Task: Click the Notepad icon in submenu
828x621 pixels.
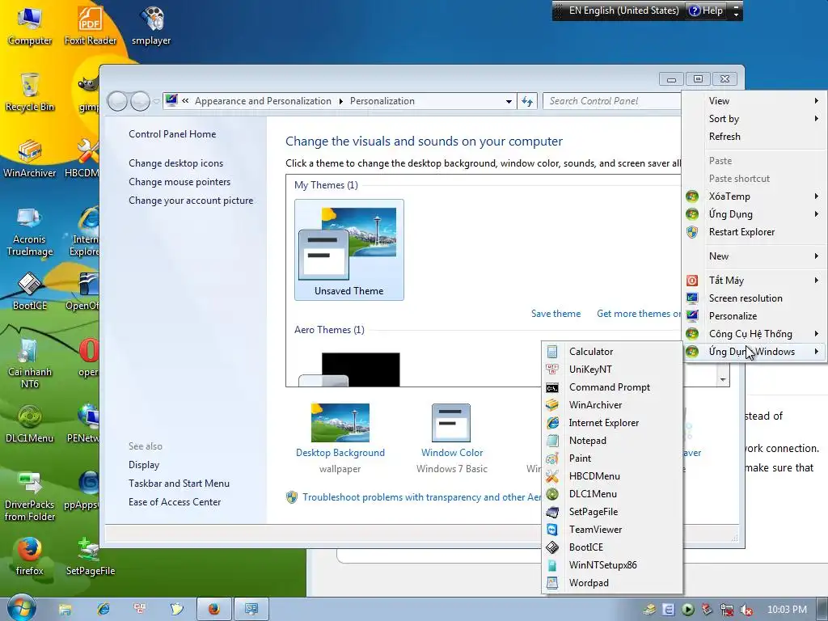Action: coord(552,441)
